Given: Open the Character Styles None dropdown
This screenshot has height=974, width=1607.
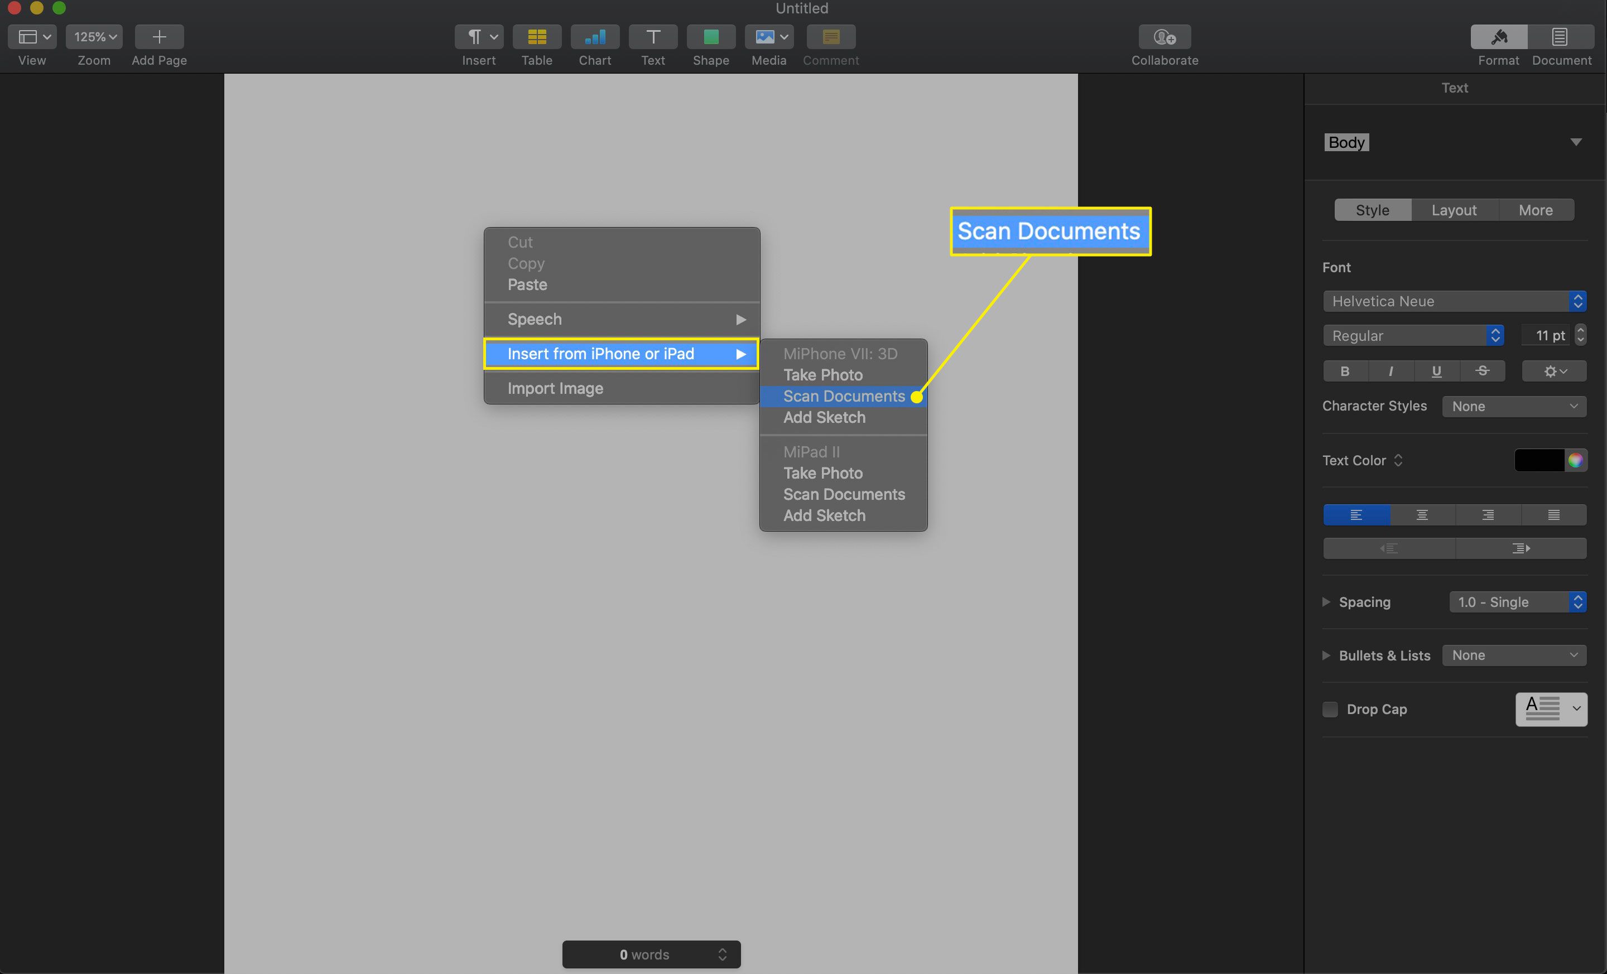Looking at the screenshot, I should coord(1514,406).
